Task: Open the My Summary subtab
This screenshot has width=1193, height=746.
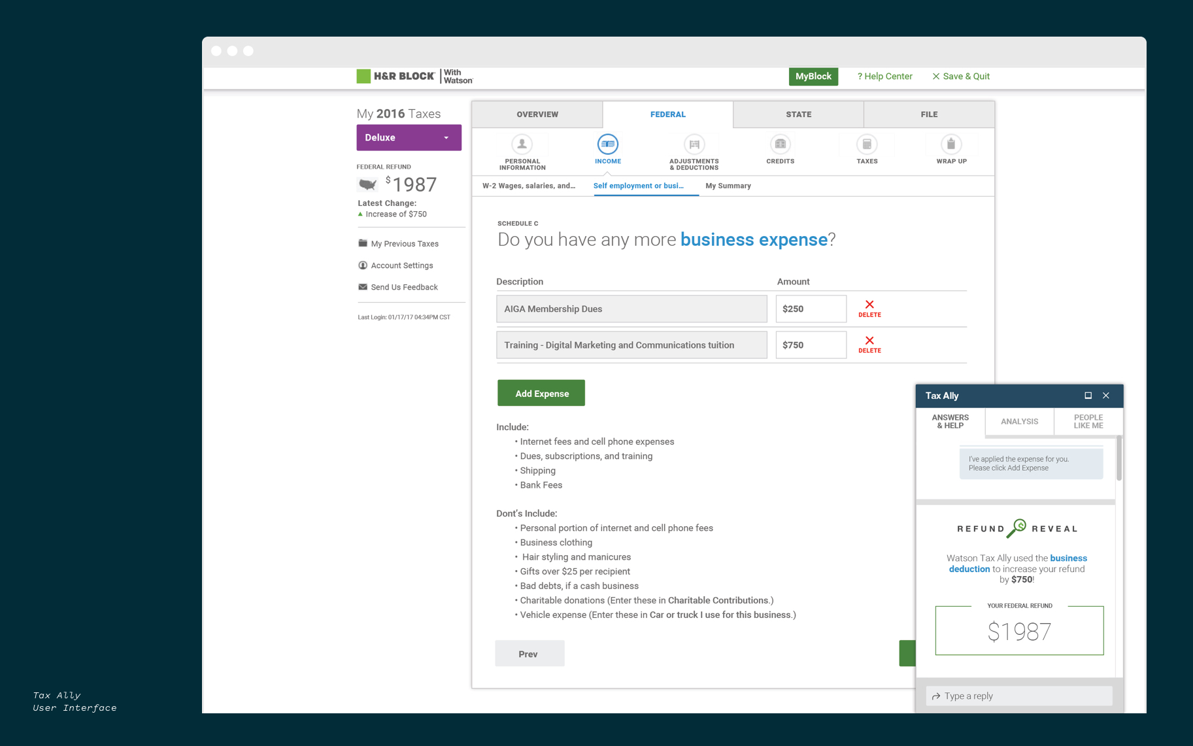Action: 728,186
